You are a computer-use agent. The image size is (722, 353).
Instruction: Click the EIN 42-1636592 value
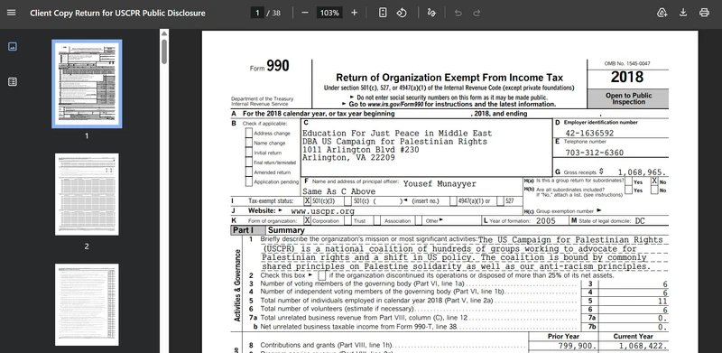589,133
